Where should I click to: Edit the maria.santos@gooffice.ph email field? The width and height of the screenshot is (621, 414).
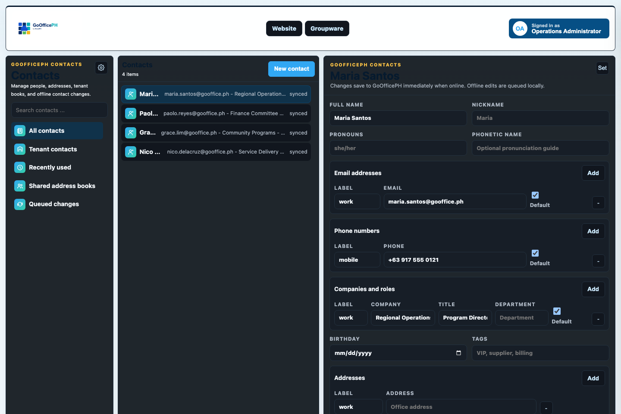[455, 201]
